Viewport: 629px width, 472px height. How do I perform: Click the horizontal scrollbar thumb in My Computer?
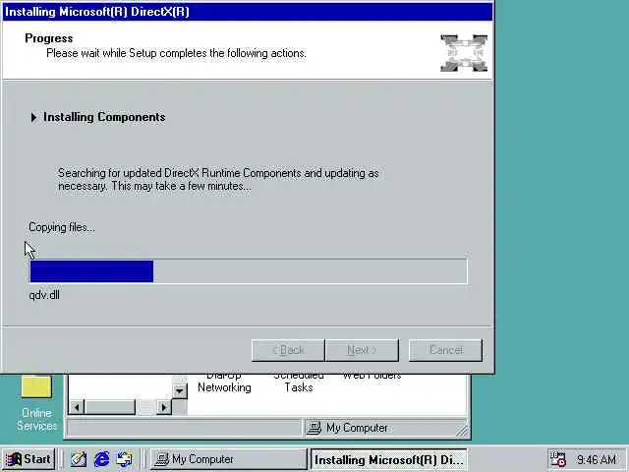tap(110, 407)
